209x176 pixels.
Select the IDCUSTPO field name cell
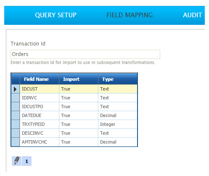[40, 107]
